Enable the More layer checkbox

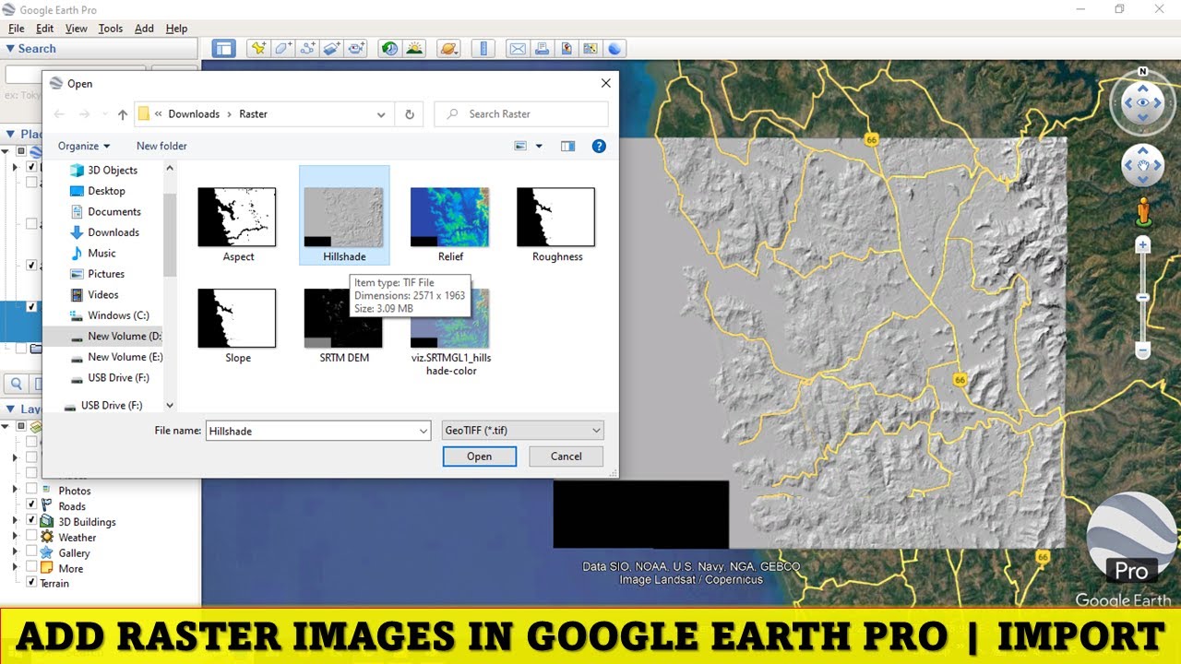click(x=32, y=568)
